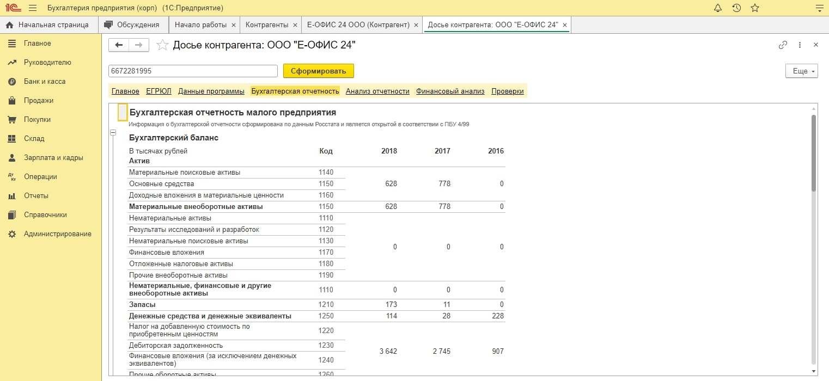
Task: Expand the Еще dropdown menu
Action: [x=801, y=71]
